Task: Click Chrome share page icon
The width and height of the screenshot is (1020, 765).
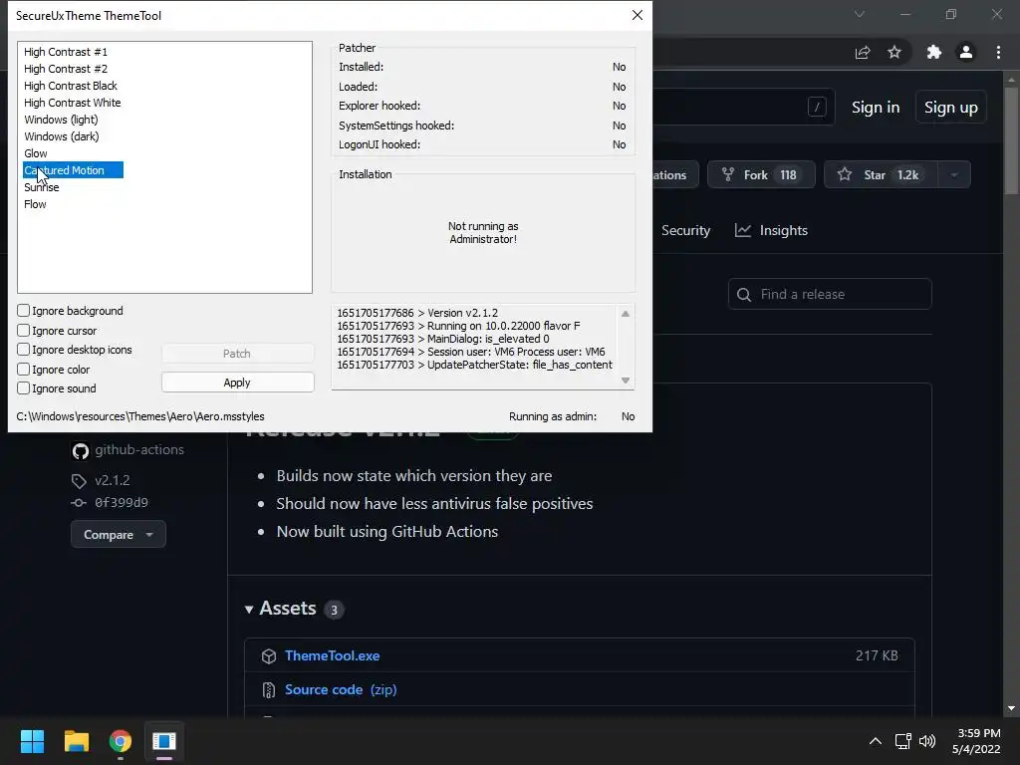Action: click(863, 52)
